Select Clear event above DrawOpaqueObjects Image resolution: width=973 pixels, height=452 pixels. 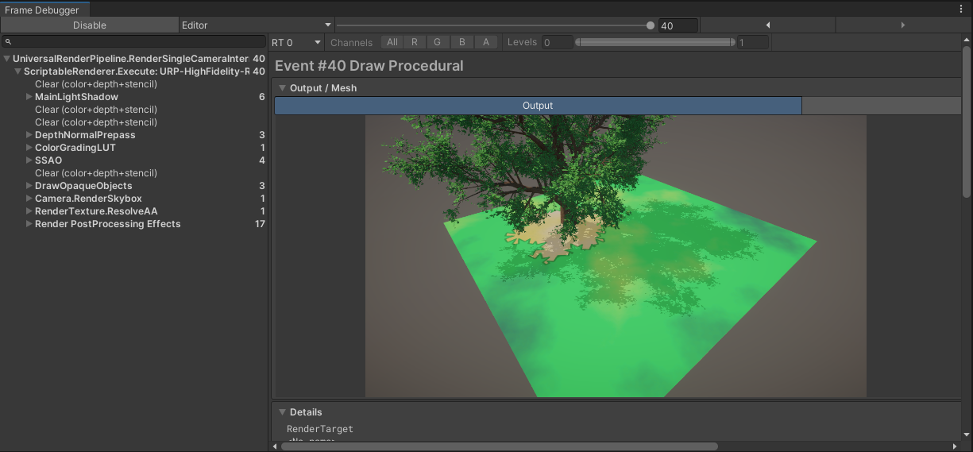tap(96, 173)
